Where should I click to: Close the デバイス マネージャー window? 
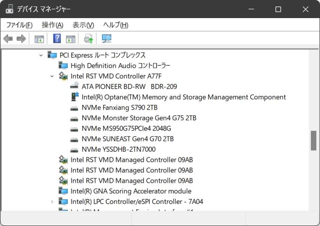306,9
